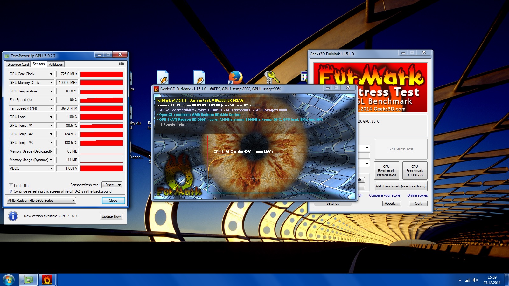Expand the GPU Temp. #3 sensor dropdown
509x286 pixels.
click(x=51, y=143)
